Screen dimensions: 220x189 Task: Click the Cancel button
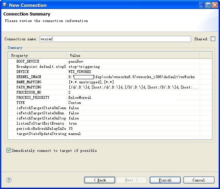coord(199,180)
